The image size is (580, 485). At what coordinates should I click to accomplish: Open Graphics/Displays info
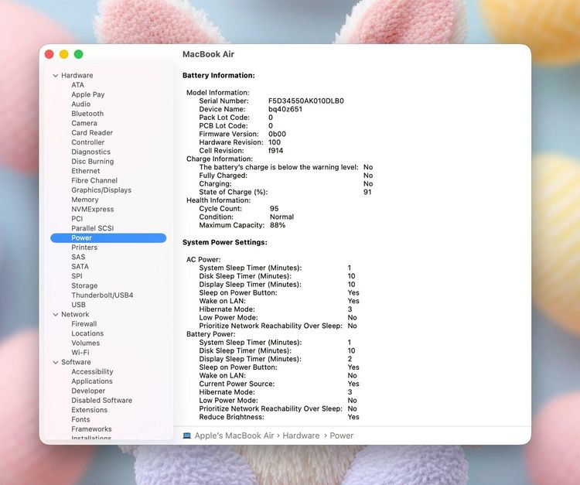[101, 190]
